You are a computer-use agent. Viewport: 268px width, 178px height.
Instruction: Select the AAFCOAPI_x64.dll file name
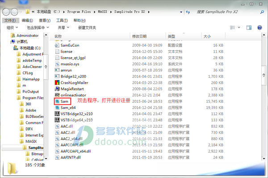[76, 151]
